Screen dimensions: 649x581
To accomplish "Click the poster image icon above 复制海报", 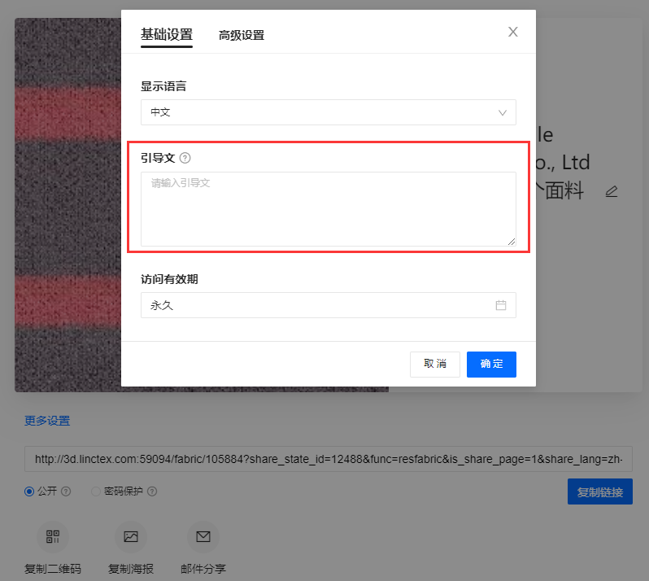I will pos(130,537).
